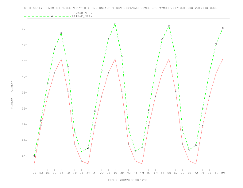This screenshot has width=243, height=188.
Task: Click the y-axis tick label 32
Action: [24, 108]
